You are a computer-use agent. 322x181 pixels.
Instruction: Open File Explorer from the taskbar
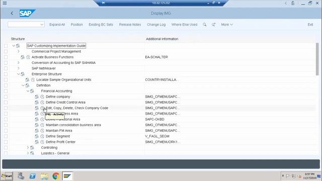[x=44, y=176]
